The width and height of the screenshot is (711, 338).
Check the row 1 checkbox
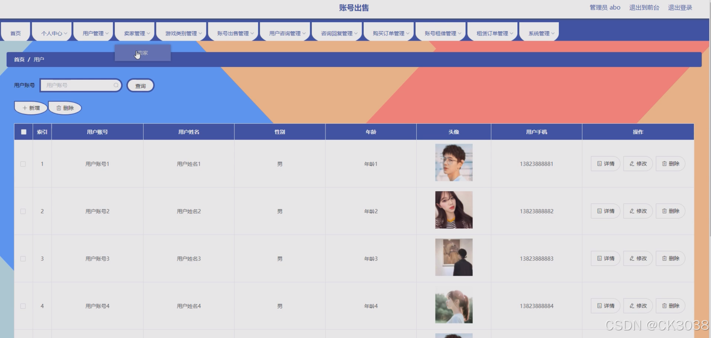pyautogui.click(x=23, y=164)
